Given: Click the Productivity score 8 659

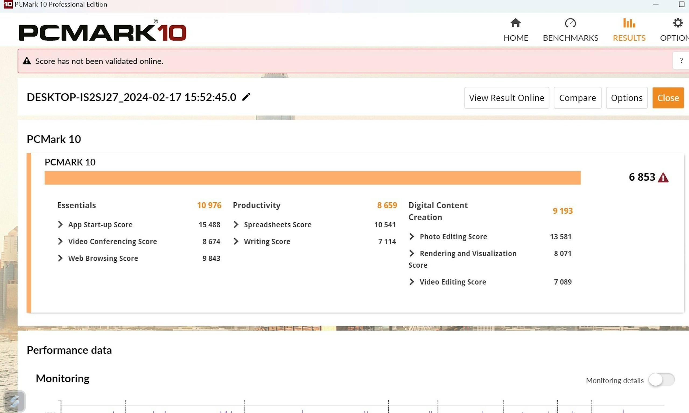Looking at the screenshot, I should [387, 205].
